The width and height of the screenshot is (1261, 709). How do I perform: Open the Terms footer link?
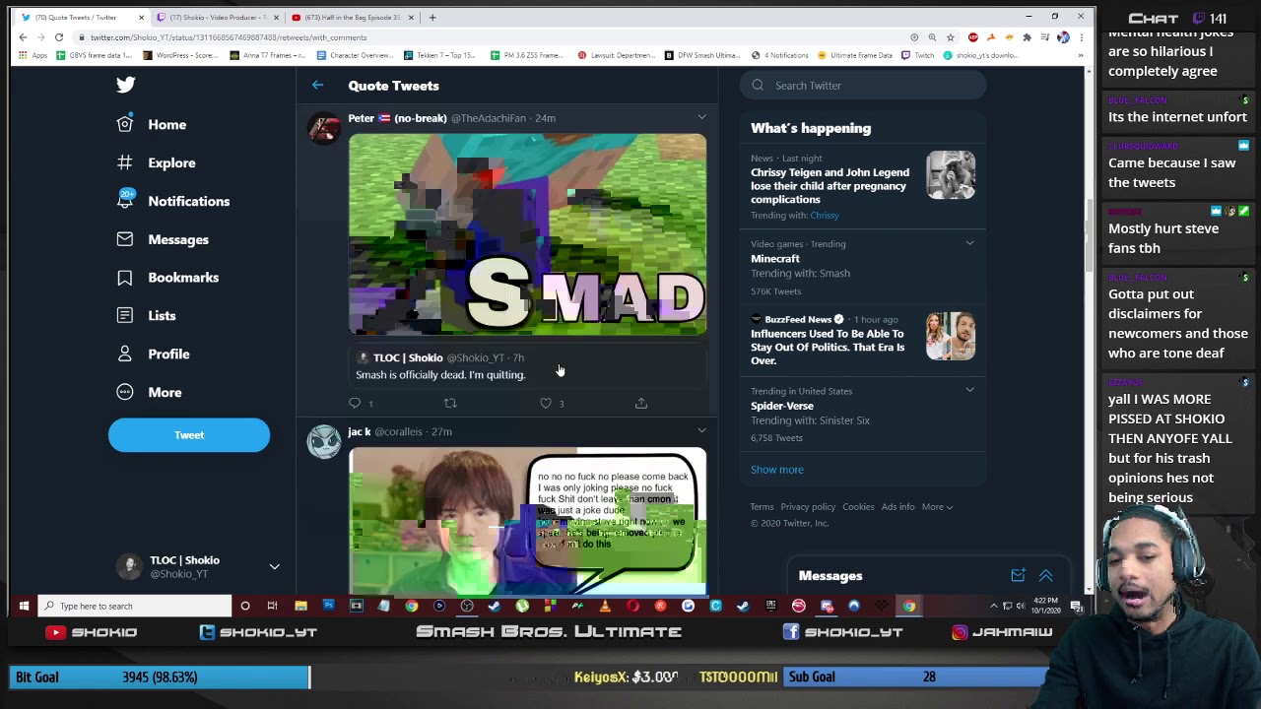point(762,507)
